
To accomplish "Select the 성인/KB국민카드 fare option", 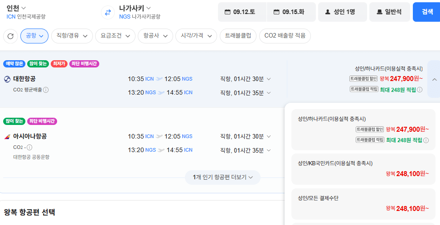I will [363, 169].
